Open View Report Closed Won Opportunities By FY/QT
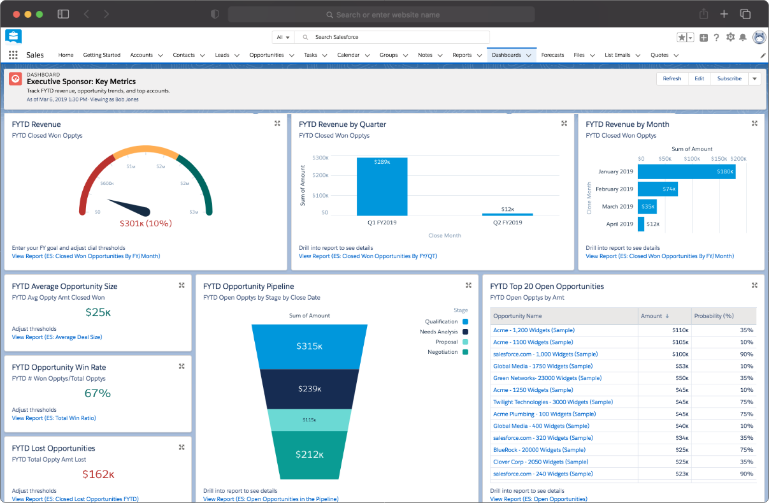The image size is (769, 503). coord(368,256)
